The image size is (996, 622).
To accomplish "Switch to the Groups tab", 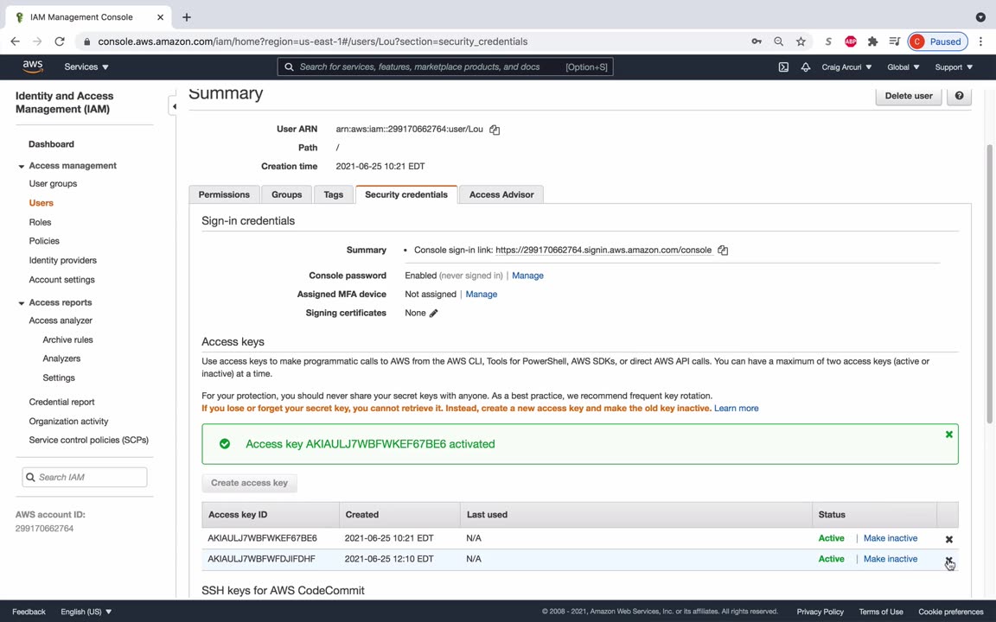I will 286,195.
